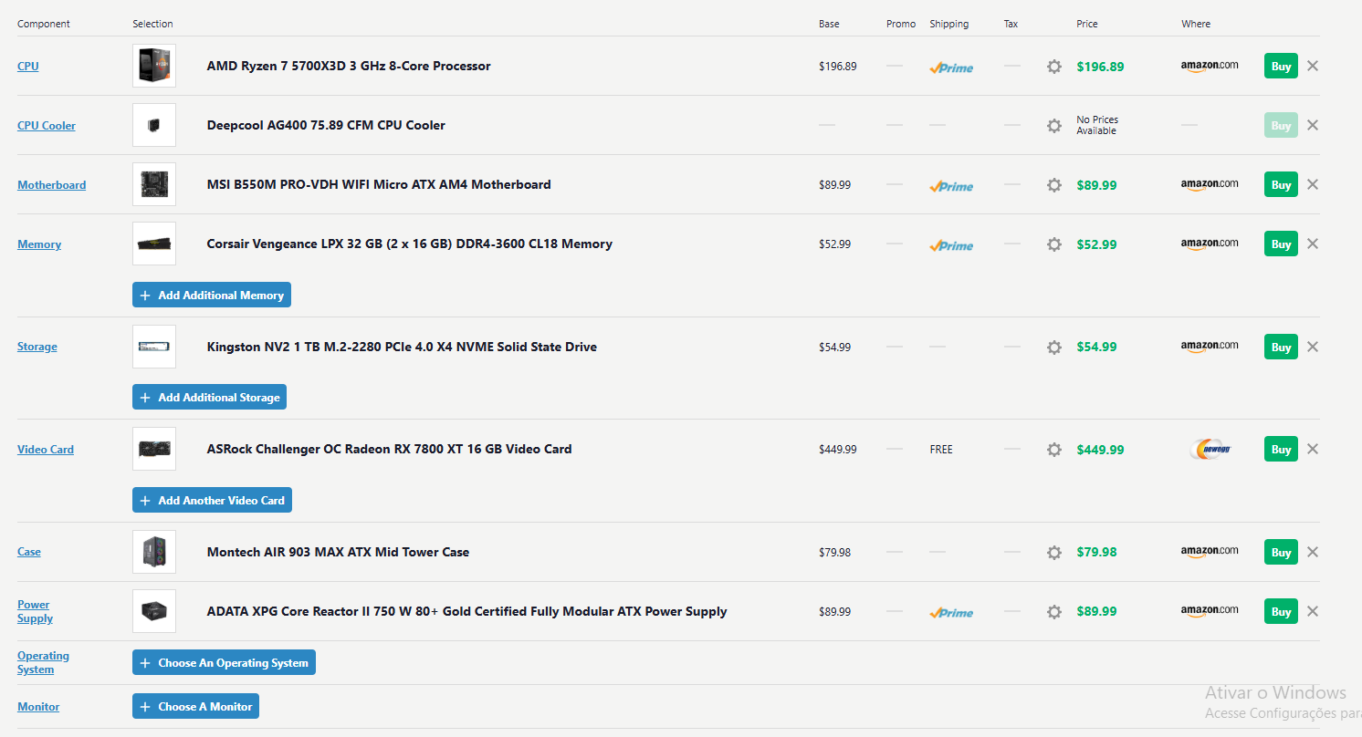
Task: Open the Power Supply component link
Action: [35, 611]
